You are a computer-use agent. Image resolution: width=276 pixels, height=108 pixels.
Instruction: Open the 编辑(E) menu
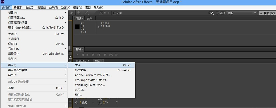point(18,7)
